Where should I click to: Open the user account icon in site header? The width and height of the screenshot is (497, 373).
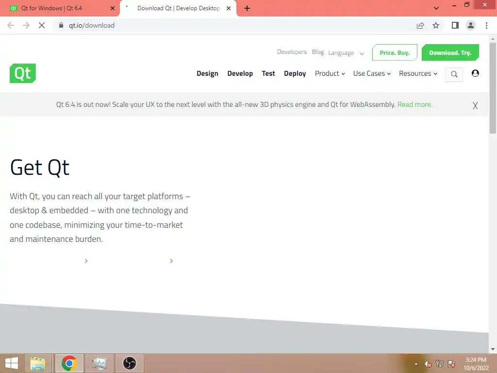pyautogui.click(x=475, y=73)
